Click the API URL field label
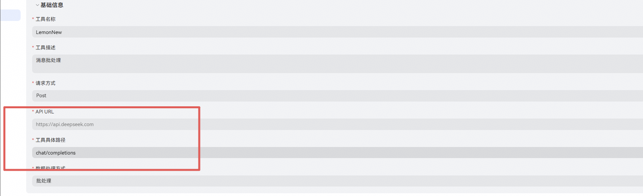 click(x=45, y=112)
